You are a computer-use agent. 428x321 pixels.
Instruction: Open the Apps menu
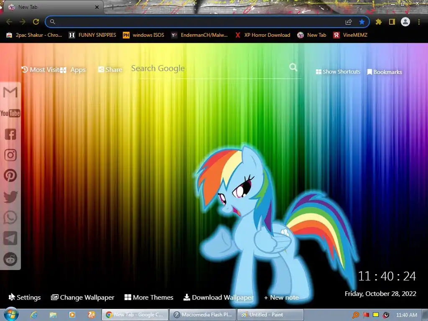tap(73, 70)
